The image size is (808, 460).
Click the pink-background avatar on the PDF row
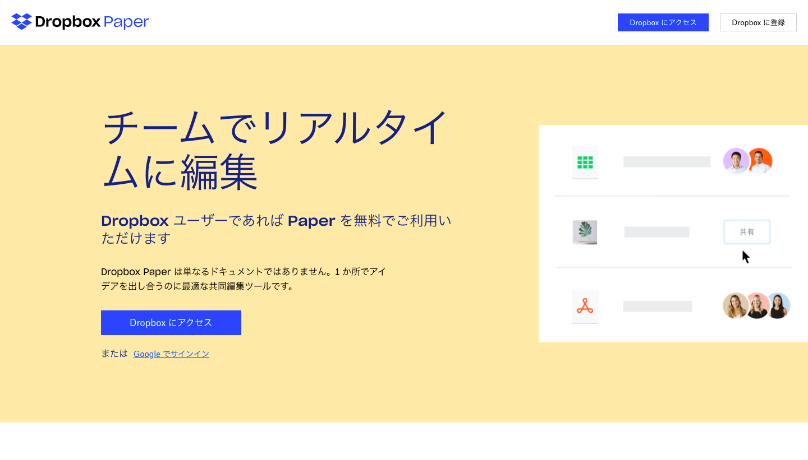(x=757, y=306)
